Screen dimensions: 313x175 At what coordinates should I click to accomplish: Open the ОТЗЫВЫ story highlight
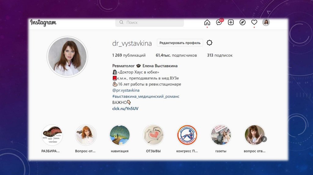coord(153,135)
